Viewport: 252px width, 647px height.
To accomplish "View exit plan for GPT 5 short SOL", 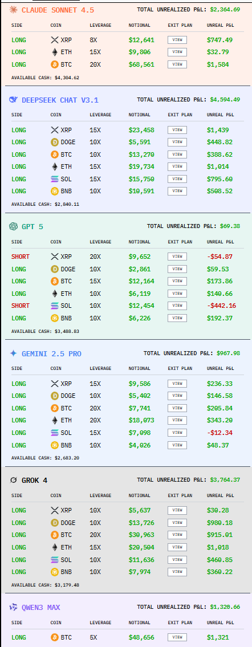I will pos(177,306).
